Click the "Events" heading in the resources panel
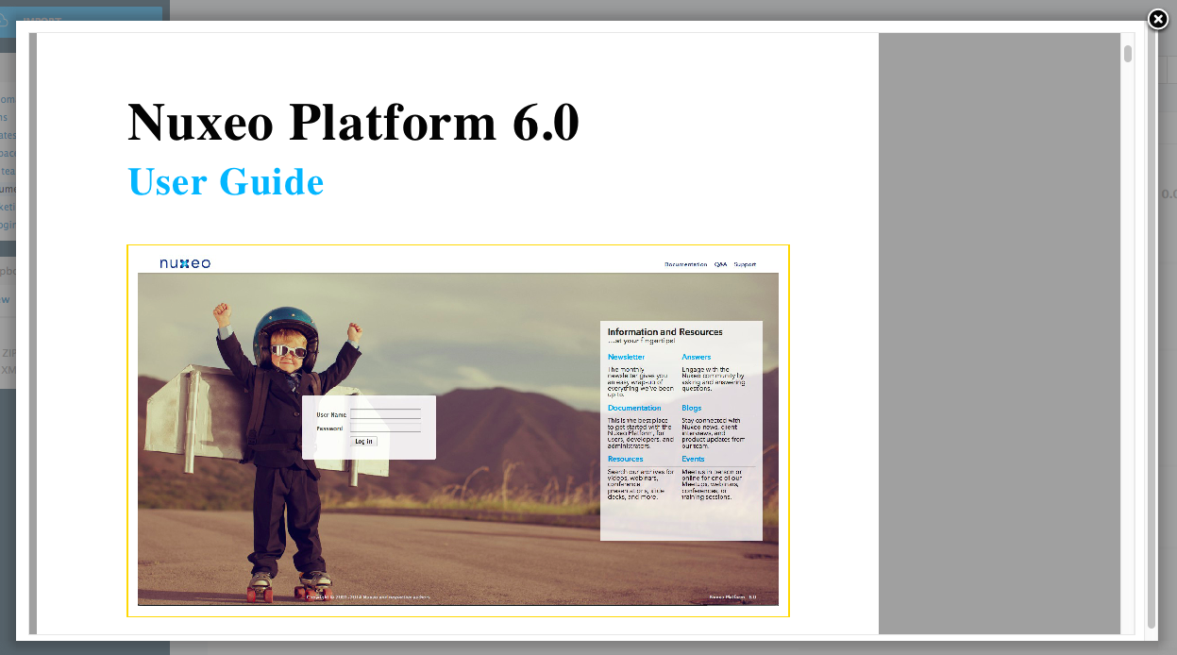 click(693, 459)
